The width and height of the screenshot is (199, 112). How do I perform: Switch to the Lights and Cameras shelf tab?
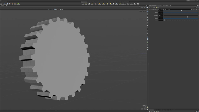tap(84, 2)
